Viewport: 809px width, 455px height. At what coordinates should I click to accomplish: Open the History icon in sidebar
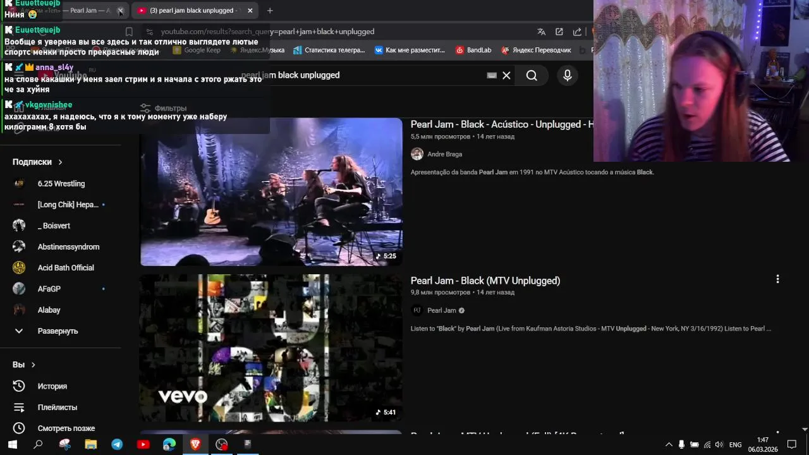click(19, 386)
